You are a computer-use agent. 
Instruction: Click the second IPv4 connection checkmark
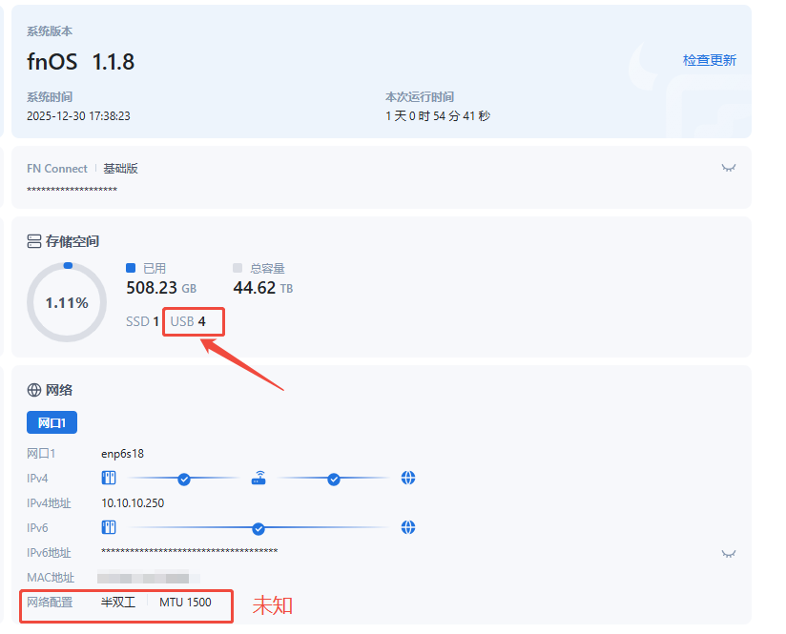[x=333, y=480]
